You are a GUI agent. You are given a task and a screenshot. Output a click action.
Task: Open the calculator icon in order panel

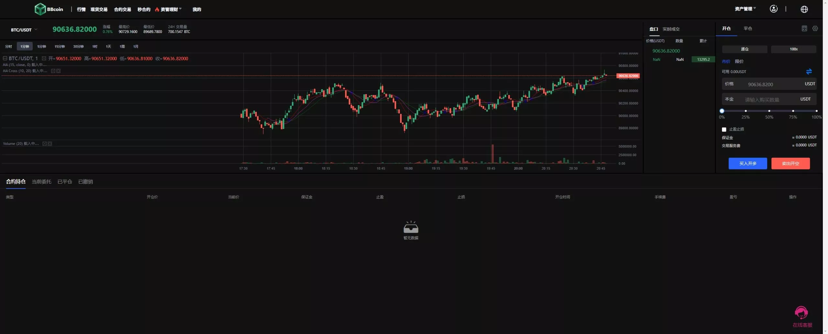point(804,28)
